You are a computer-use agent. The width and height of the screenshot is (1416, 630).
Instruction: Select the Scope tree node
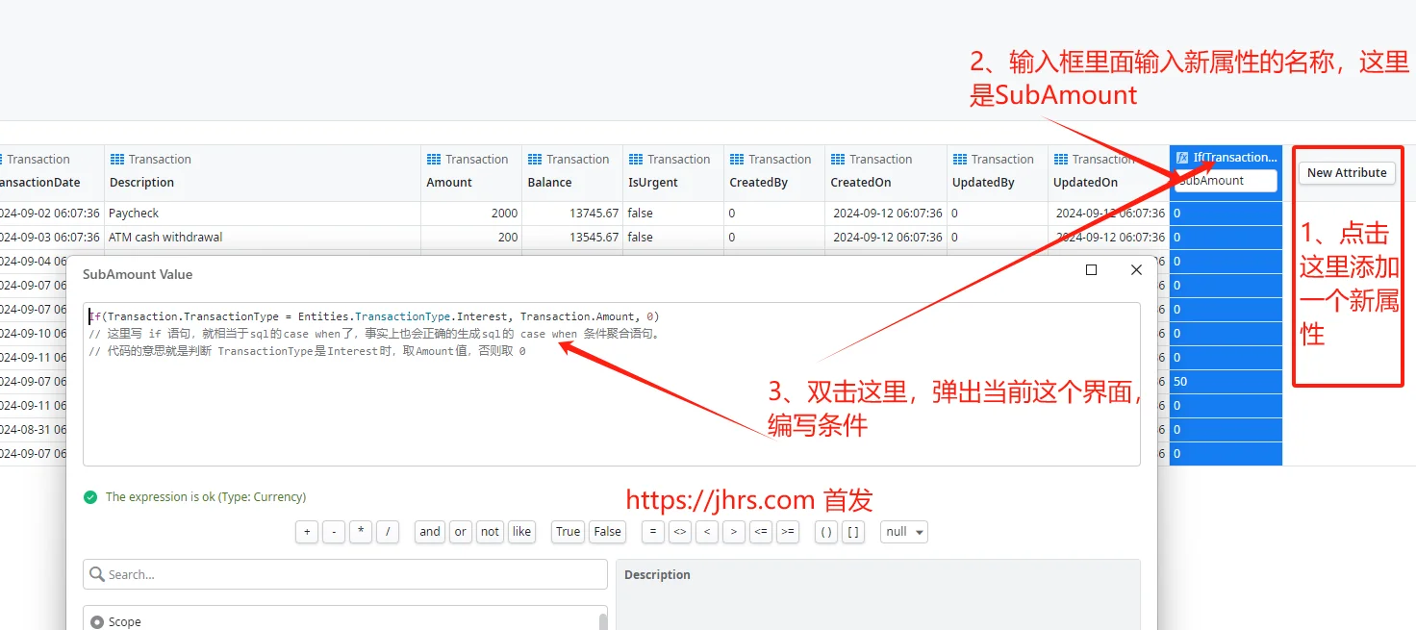(x=115, y=621)
